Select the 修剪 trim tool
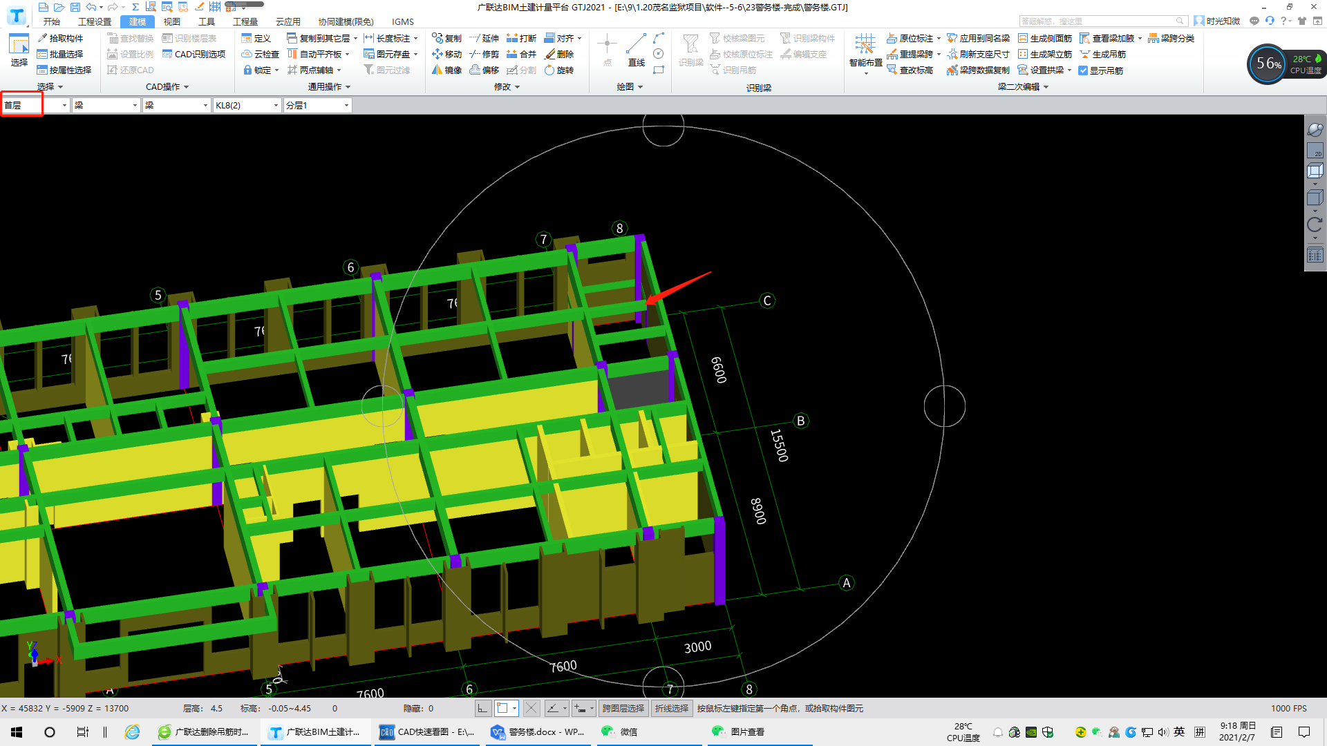The height and width of the screenshot is (746, 1327). click(484, 54)
